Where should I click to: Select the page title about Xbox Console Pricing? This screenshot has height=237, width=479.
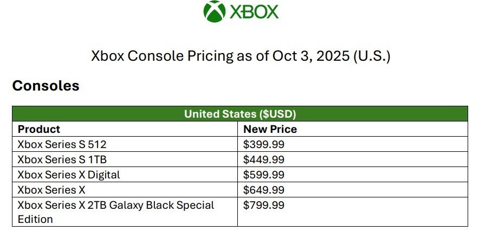[241, 56]
